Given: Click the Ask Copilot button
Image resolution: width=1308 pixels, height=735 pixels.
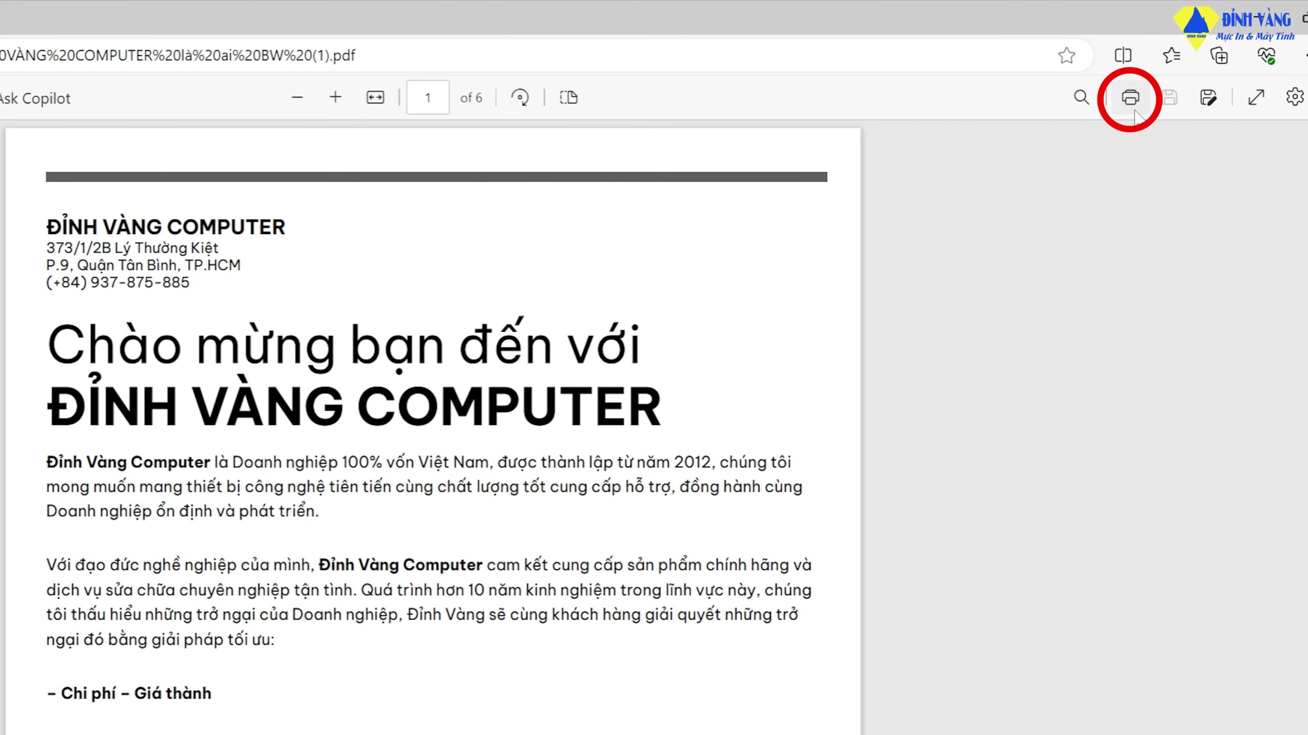Looking at the screenshot, I should [35, 98].
